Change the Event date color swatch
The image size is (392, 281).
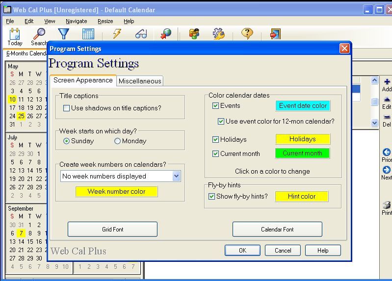(303, 105)
